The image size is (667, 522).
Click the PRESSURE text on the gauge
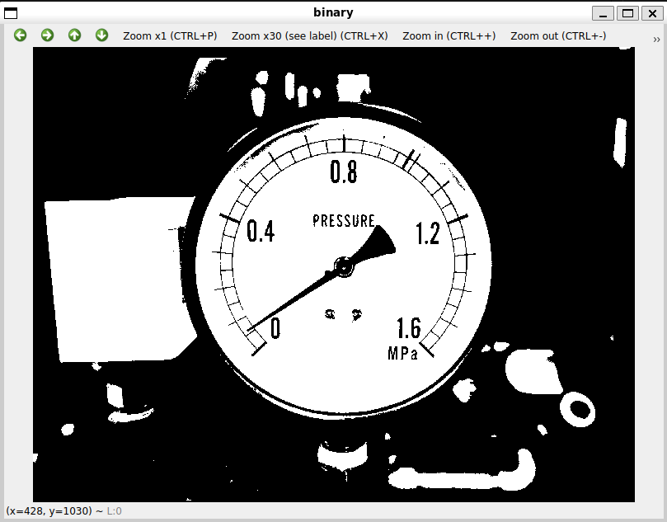point(344,221)
